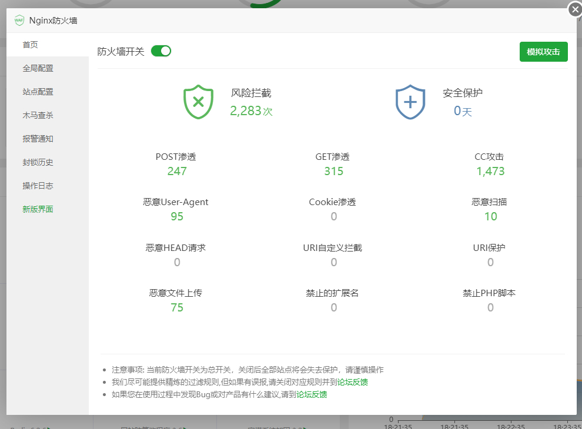Open 操作日志 in the sidebar
This screenshot has width=582, height=429.
tap(38, 186)
